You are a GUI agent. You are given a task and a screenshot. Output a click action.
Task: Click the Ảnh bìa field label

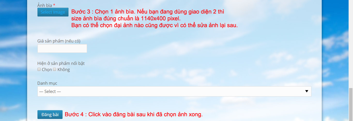pos(45,5)
